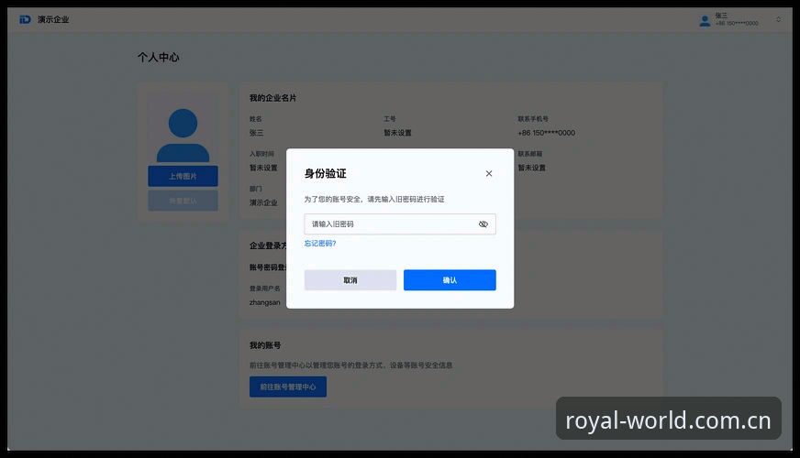Image resolution: width=800 pixels, height=458 pixels.
Task: Select the 我的账号 heading
Action: 265,345
